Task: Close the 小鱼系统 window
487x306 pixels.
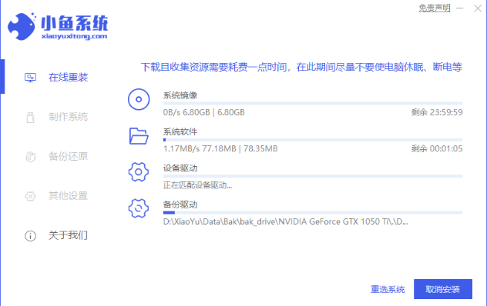Action: [478, 8]
